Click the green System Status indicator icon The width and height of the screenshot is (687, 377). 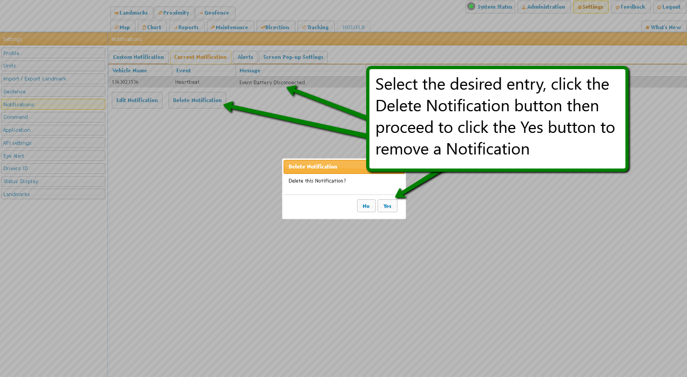click(x=472, y=7)
